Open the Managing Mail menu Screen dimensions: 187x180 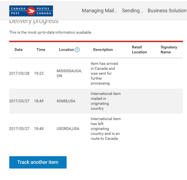point(98,11)
